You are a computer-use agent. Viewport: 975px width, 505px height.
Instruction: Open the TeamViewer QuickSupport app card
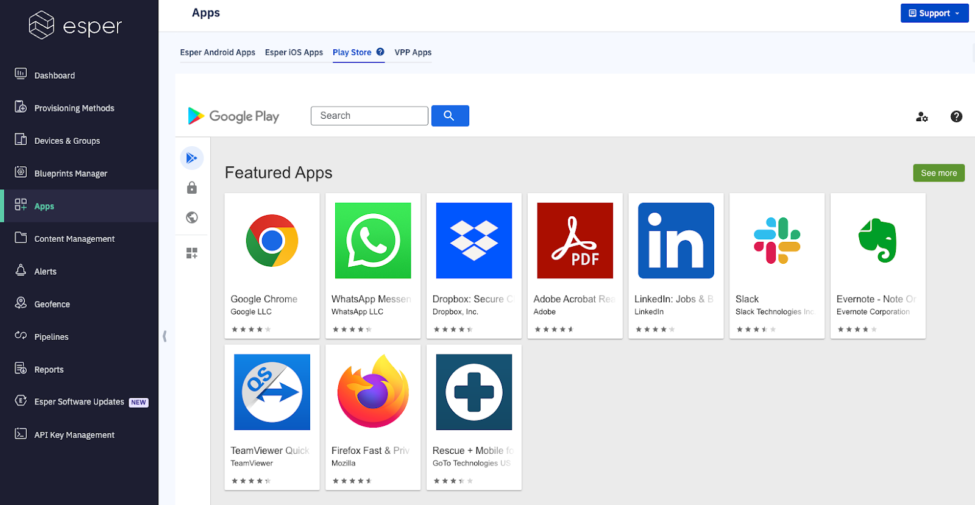[x=272, y=417]
